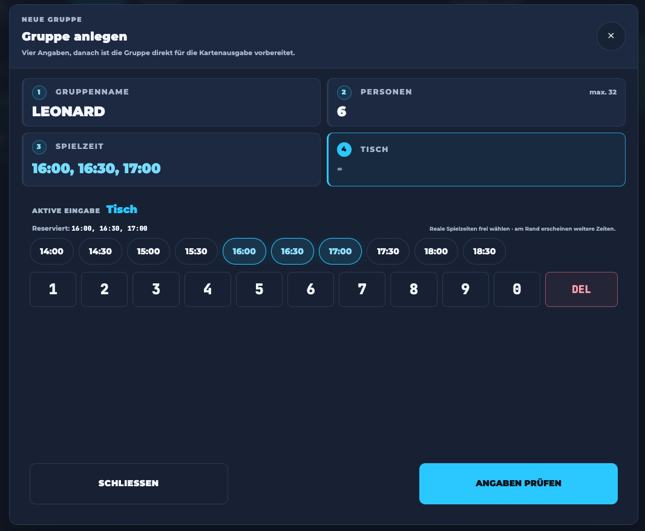Click the step 1 number badge
Image resolution: width=645 pixels, height=531 pixels.
tap(39, 92)
